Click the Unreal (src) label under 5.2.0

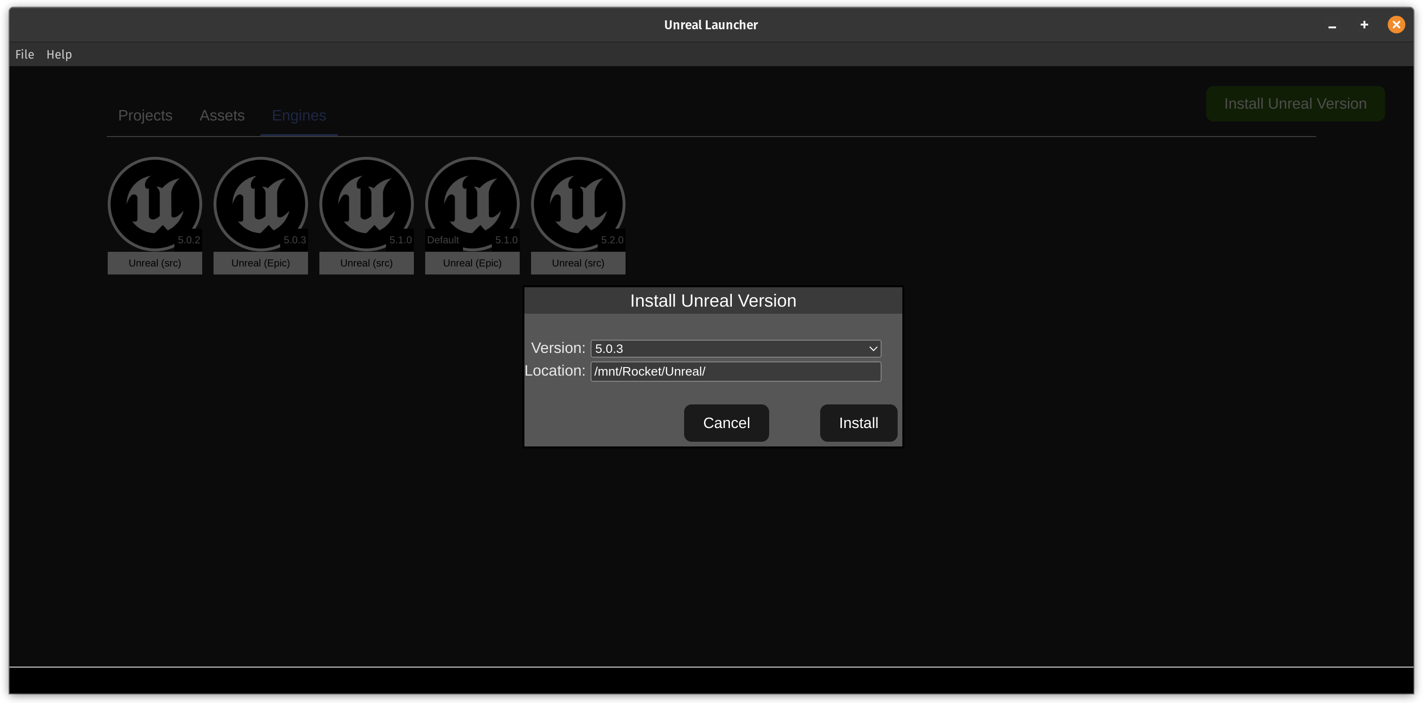[x=578, y=263]
